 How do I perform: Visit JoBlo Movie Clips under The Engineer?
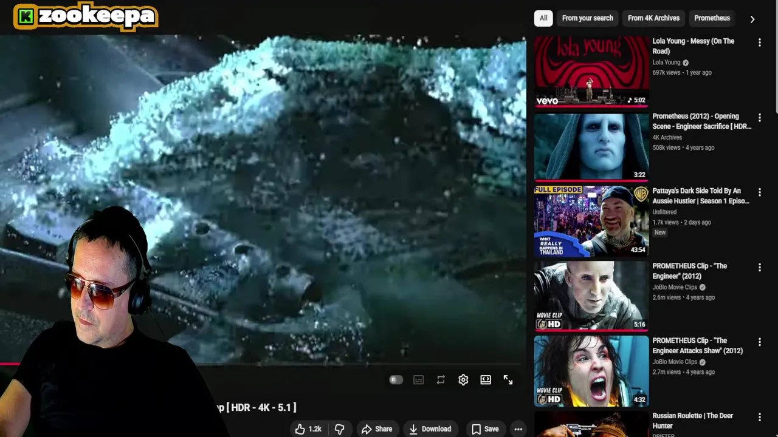click(x=675, y=287)
